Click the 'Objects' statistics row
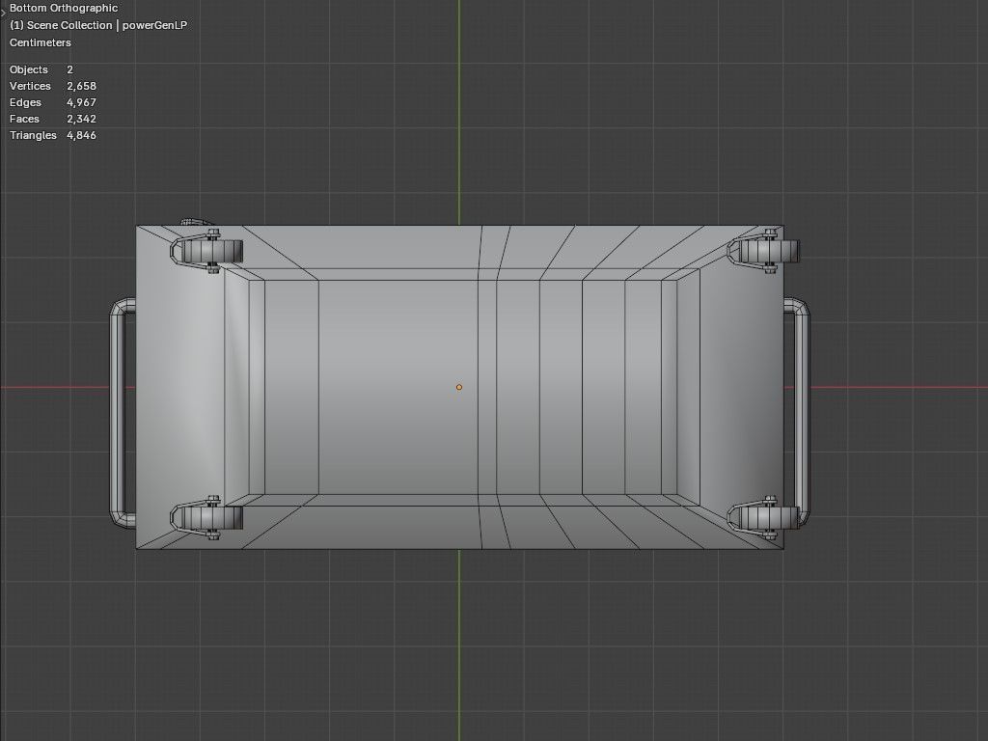 (41, 69)
